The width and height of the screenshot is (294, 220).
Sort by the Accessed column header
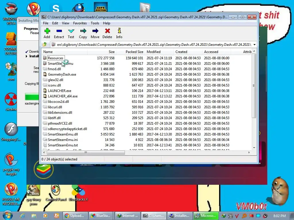pos(216,52)
